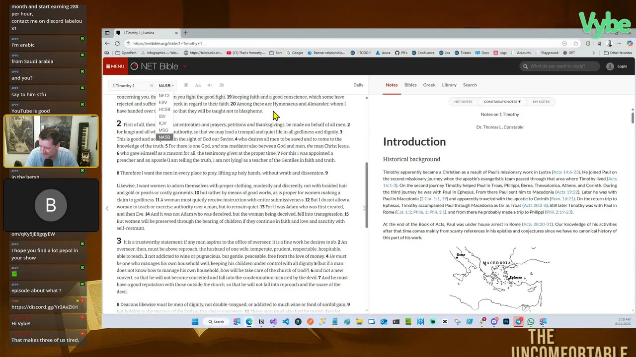
Task: Open the Other favorites folder
Action: pyautogui.click(x=618, y=53)
